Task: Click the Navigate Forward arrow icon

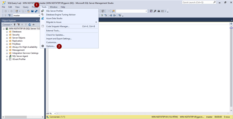Action: pos(11,11)
